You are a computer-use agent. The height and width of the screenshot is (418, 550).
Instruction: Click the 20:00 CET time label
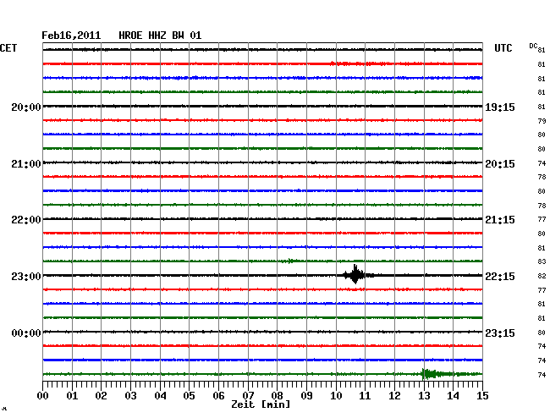[26, 107]
